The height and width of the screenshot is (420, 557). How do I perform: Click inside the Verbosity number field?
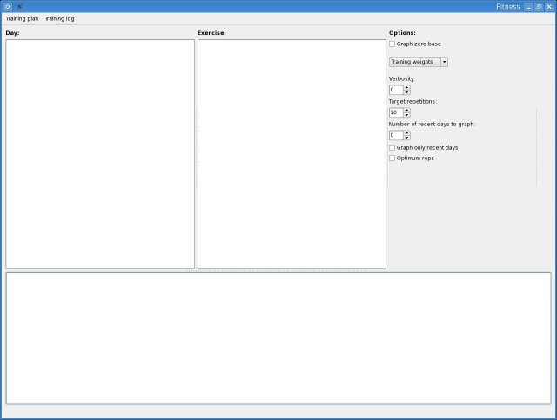point(395,90)
